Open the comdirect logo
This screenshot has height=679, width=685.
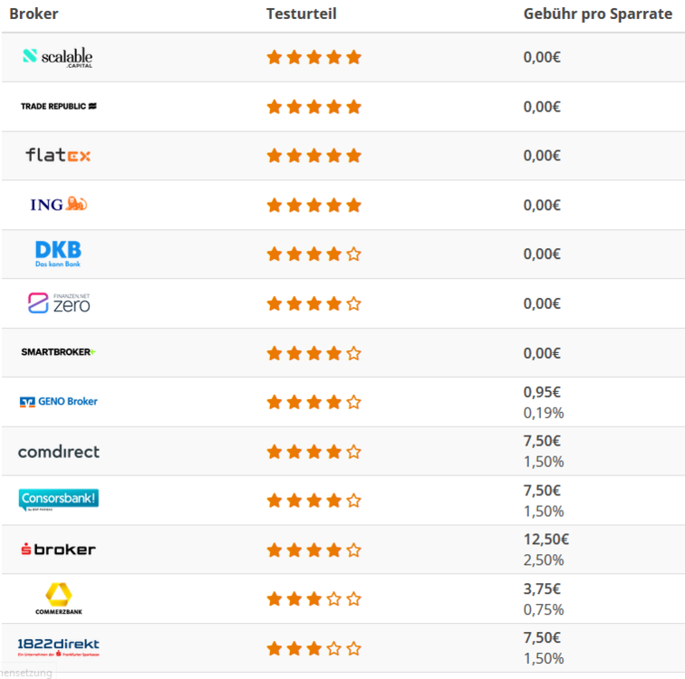click(x=59, y=452)
